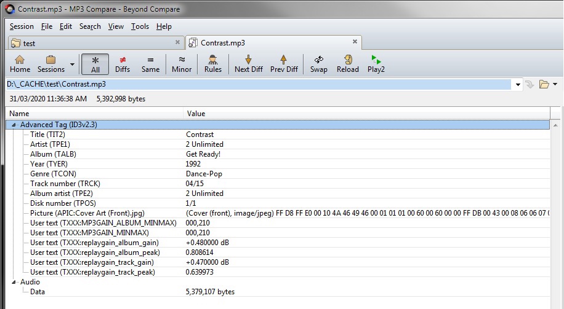This screenshot has width=564, height=309.
Task: Select the Year (TYER) row
Action: 278,164
